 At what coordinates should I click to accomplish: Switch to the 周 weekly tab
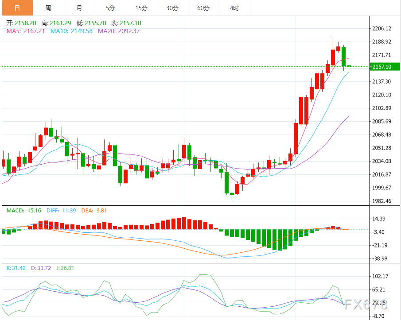(x=48, y=8)
